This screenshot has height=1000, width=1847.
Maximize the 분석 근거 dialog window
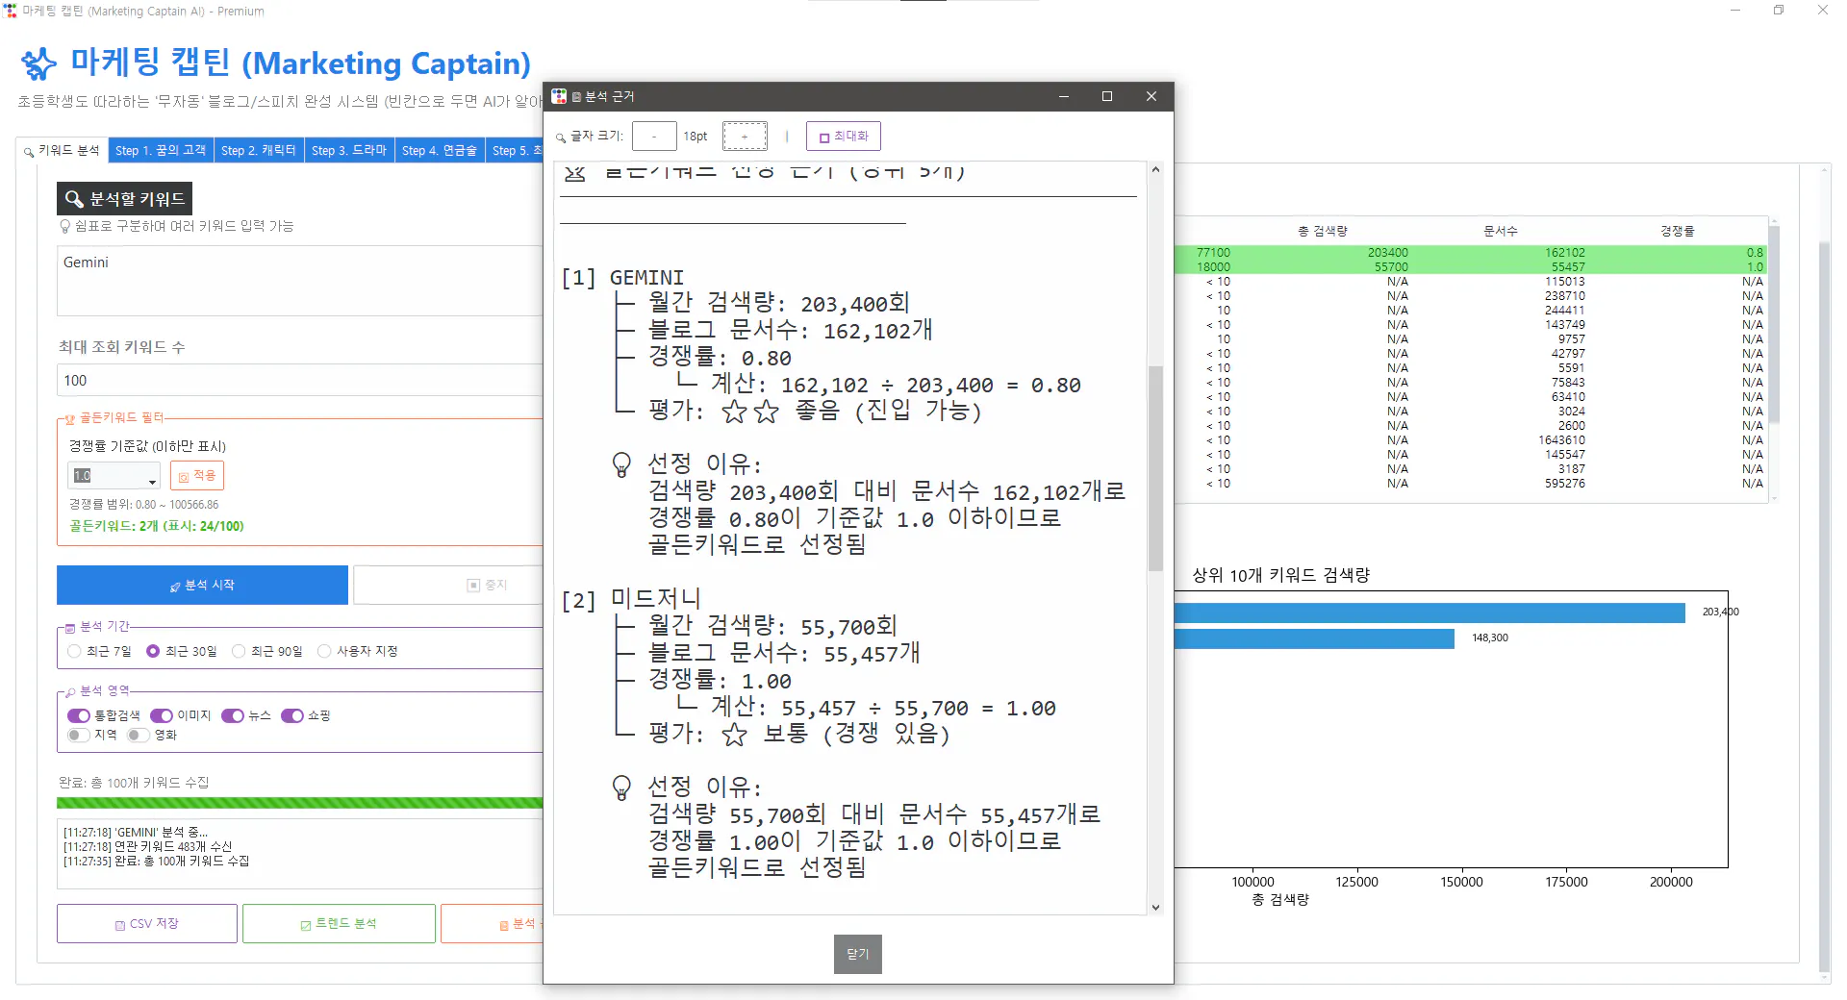[x=1107, y=96]
